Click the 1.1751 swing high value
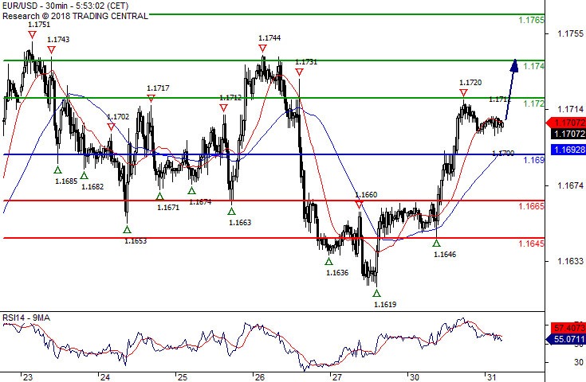The width and height of the screenshot is (586, 382). click(39, 25)
